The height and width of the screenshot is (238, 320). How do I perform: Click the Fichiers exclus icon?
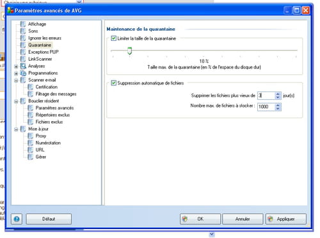tap(31, 122)
